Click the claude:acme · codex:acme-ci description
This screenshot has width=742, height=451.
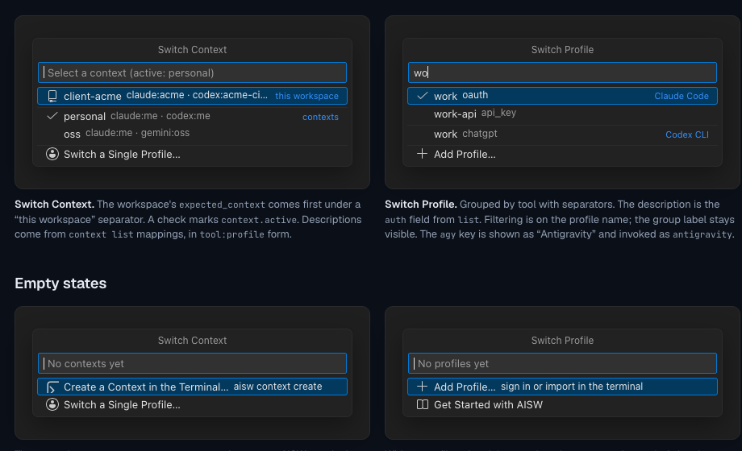click(x=197, y=95)
